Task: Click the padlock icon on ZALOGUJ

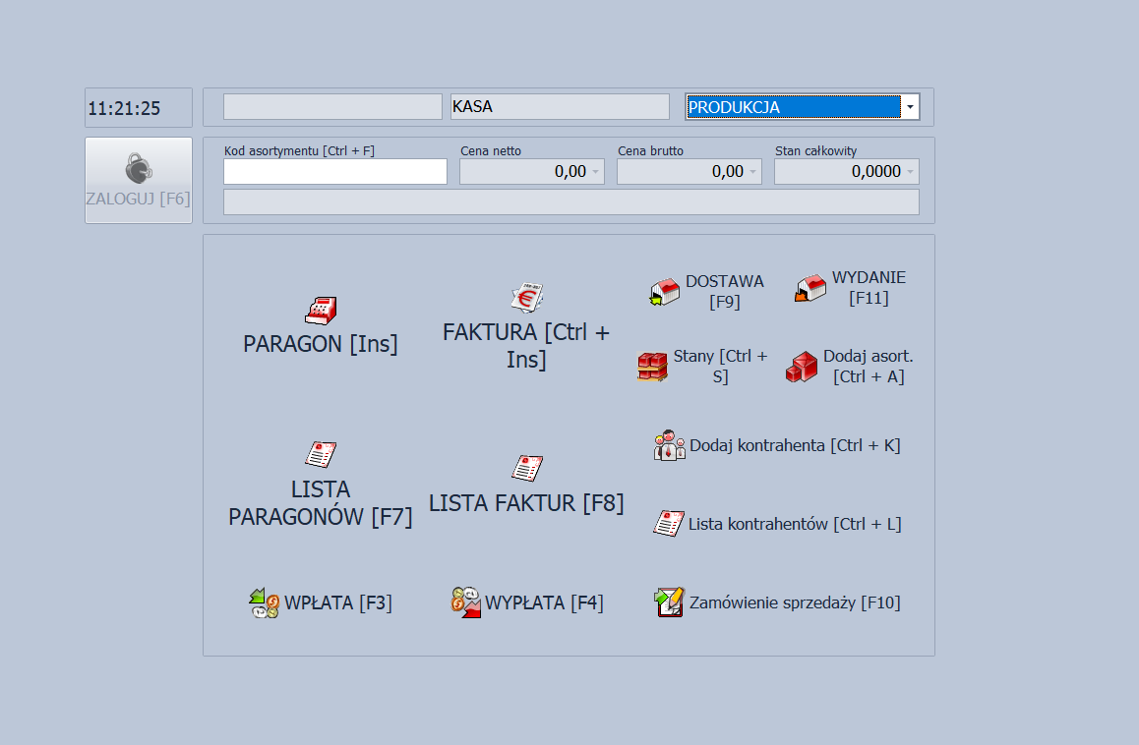Action: [x=138, y=168]
